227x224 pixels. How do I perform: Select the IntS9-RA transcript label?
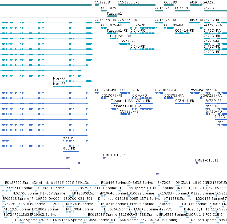coord(196,20)
